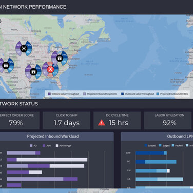Click the Juárez label on the map
Viewport: 193px width, 193px height.
tap(14, 78)
